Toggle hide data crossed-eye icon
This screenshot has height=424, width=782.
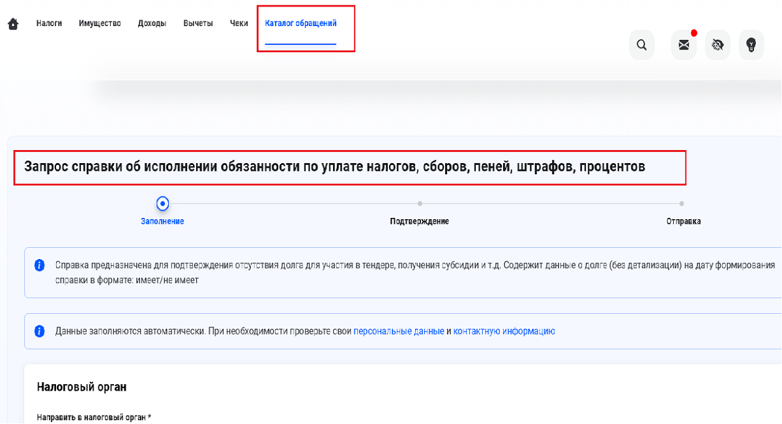point(717,45)
